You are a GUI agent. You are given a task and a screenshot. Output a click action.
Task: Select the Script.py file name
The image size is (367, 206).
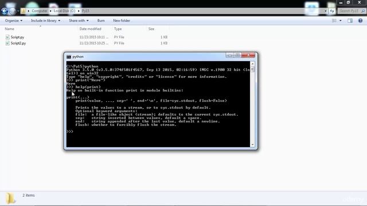(x=17, y=37)
